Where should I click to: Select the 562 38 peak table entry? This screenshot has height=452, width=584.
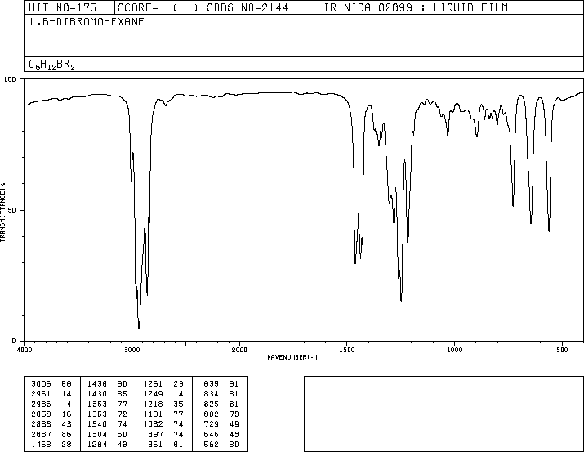pyautogui.click(x=221, y=444)
